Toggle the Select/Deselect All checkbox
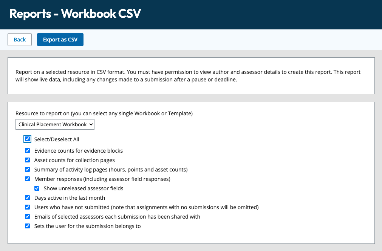382x251 pixels. (x=28, y=139)
